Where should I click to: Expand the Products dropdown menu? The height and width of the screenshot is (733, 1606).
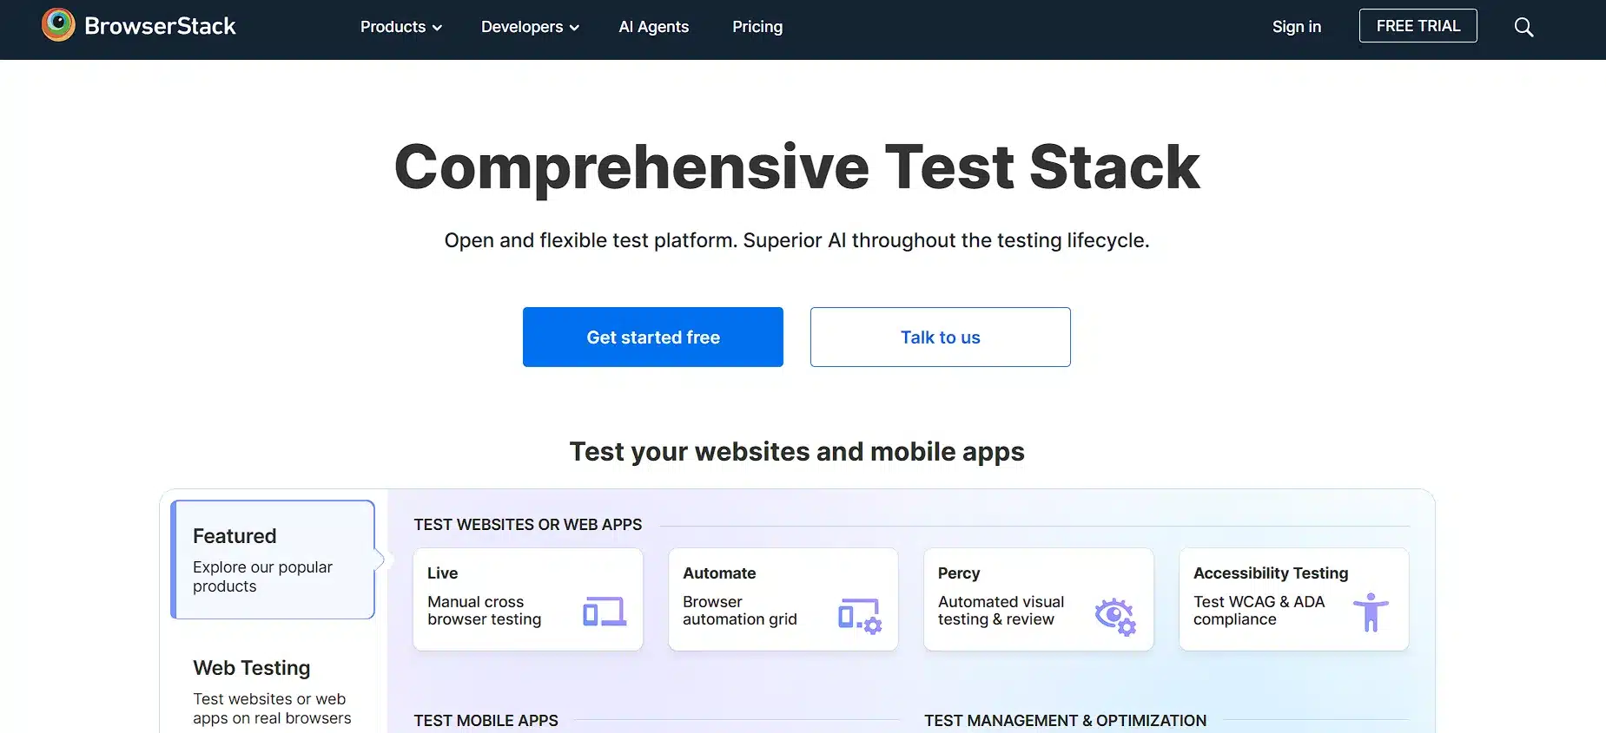click(x=401, y=27)
